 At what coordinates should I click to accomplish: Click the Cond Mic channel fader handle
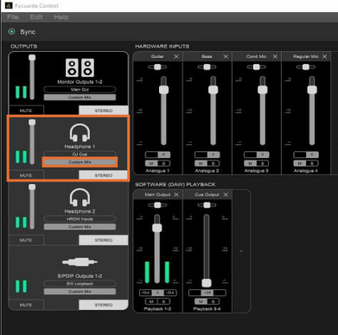pyautogui.click(x=263, y=90)
